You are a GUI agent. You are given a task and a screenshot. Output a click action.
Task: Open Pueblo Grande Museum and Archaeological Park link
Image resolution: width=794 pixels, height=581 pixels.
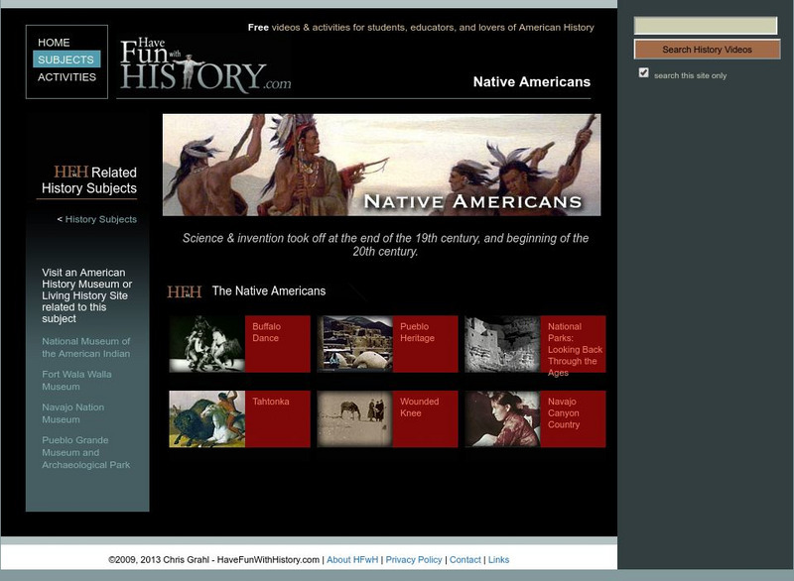click(x=86, y=452)
